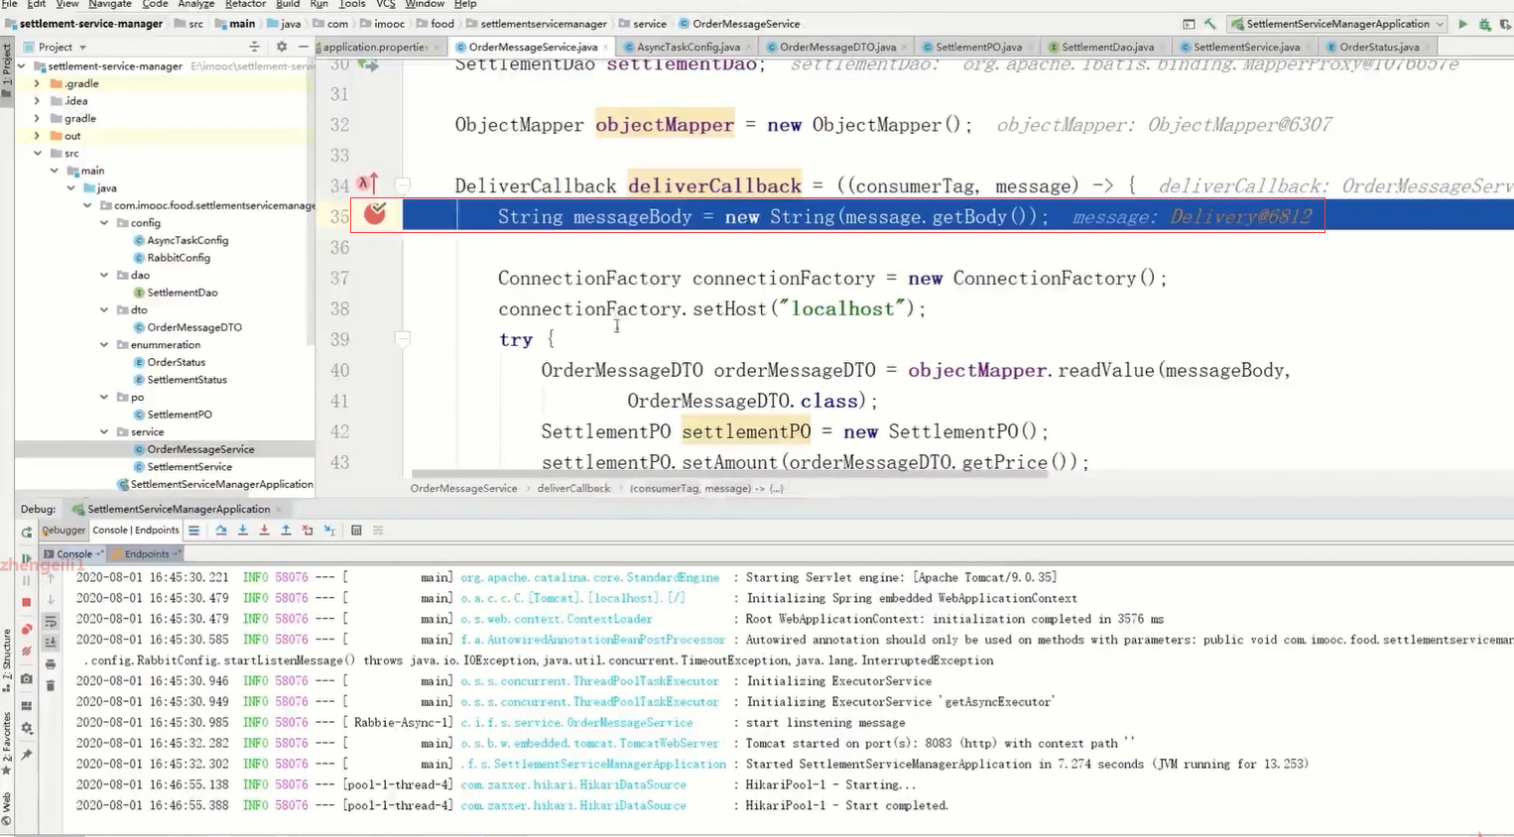This screenshot has height=837, width=1514.
Task: Click the project panel settings gear icon
Action: [x=282, y=47]
